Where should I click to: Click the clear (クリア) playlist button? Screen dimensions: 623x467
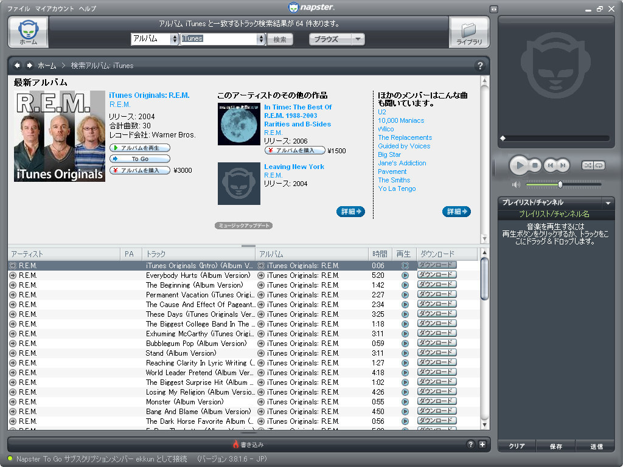coord(517,446)
